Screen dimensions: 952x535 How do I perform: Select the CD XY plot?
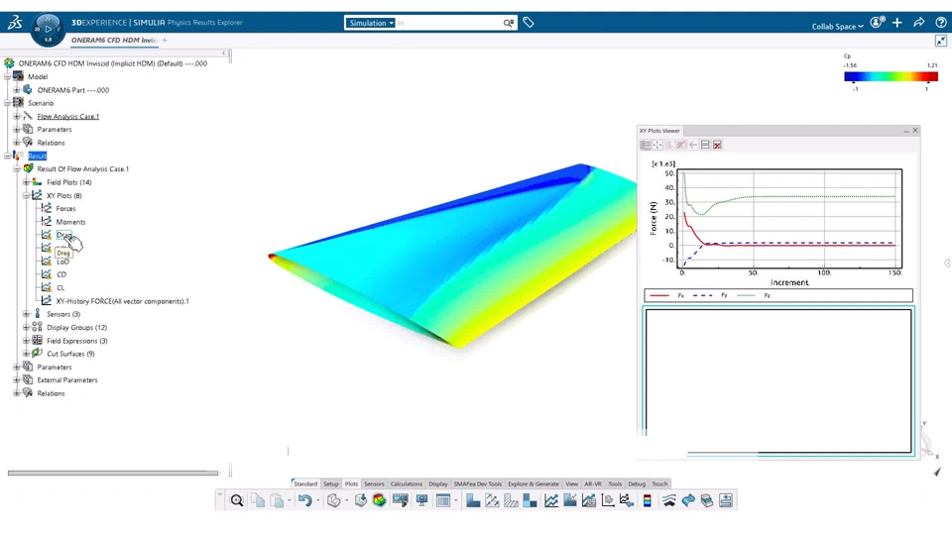tap(61, 274)
